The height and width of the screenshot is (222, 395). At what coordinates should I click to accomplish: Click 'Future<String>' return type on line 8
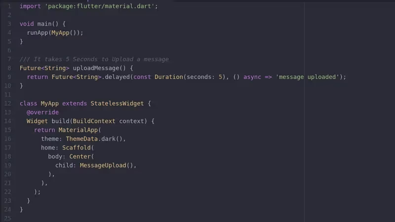pos(44,68)
